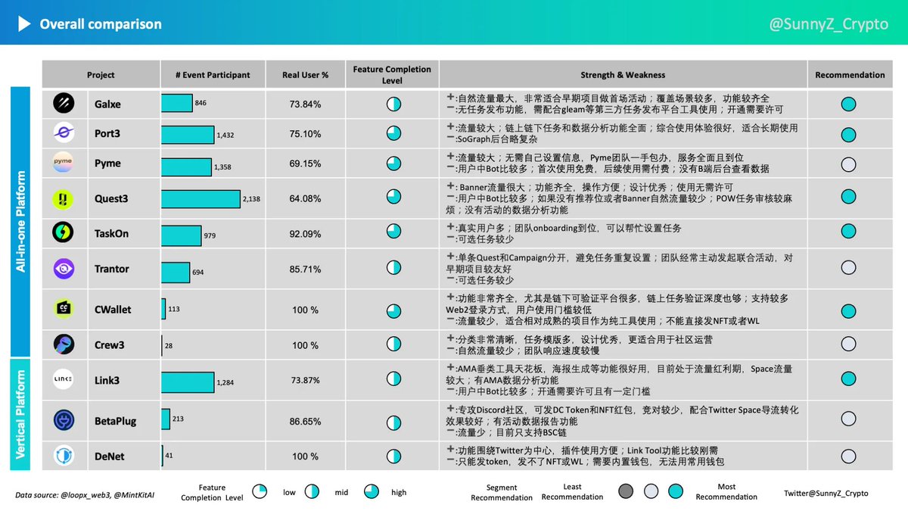Click Trantor's feature completion pie icon

click(x=393, y=267)
